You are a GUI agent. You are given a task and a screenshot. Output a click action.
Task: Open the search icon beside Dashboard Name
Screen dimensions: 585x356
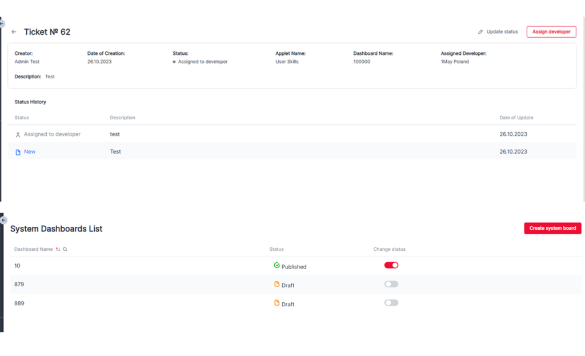(x=65, y=249)
